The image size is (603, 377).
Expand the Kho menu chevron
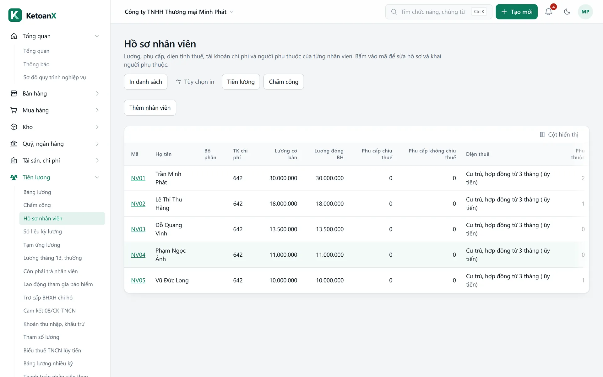coord(97,127)
